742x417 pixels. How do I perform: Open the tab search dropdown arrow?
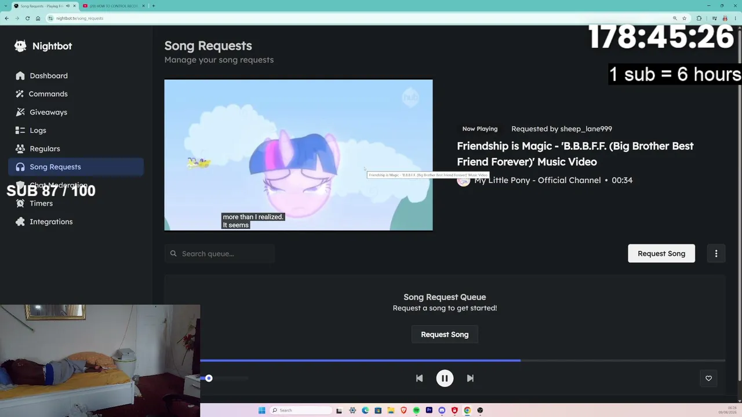click(x=5, y=6)
